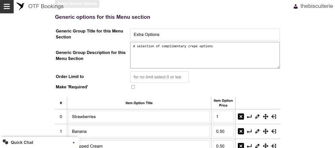Image resolution: width=335 pixels, height=148 pixels.
Task: Open thebiscuiterie user account menu
Action: (313, 6)
